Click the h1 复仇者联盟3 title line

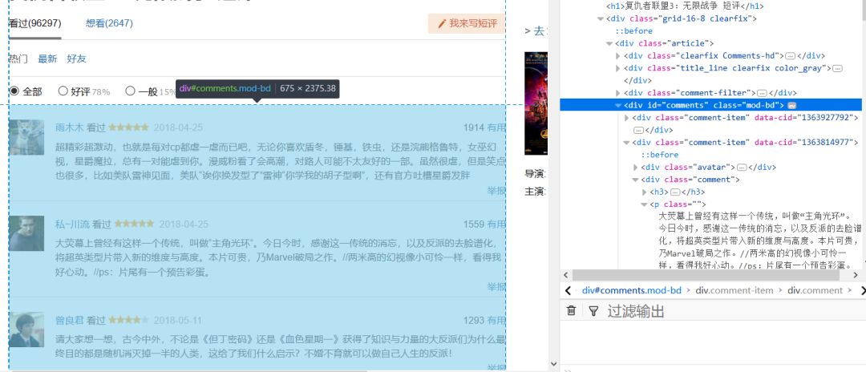point(685,6)
